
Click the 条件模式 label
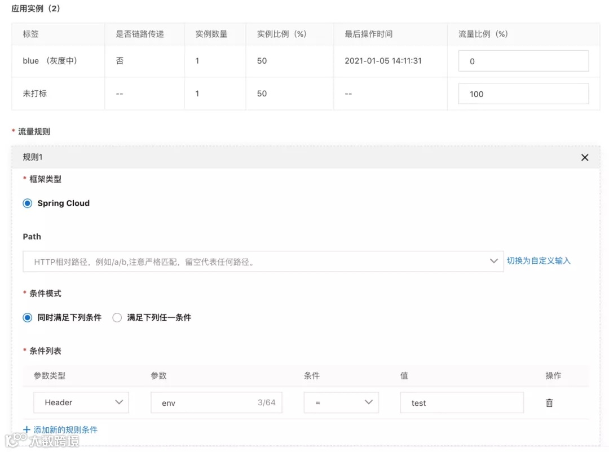(x=45, y=293)
